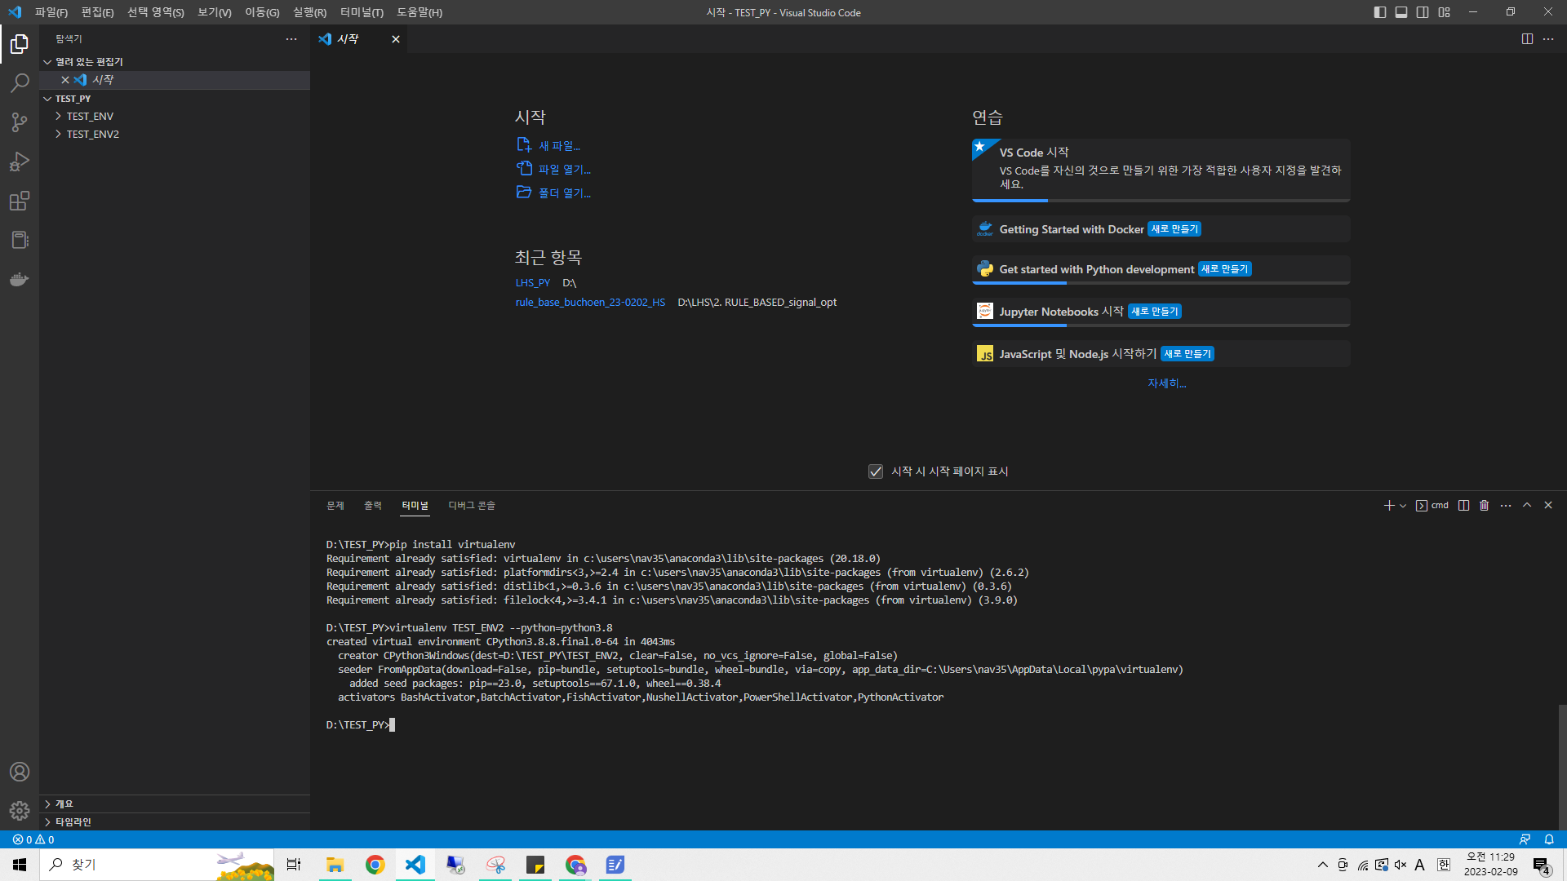The image size is (1567, 881).
Task: Open the Source Control view
Action: [x=20, y=122]
